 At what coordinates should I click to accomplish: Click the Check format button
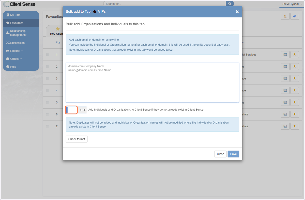point(77,139)
